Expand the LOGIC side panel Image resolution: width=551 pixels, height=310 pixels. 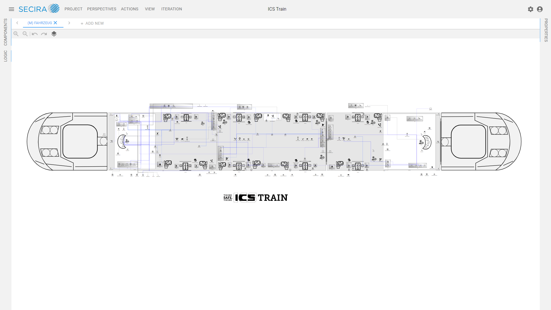tap(5, 56)
